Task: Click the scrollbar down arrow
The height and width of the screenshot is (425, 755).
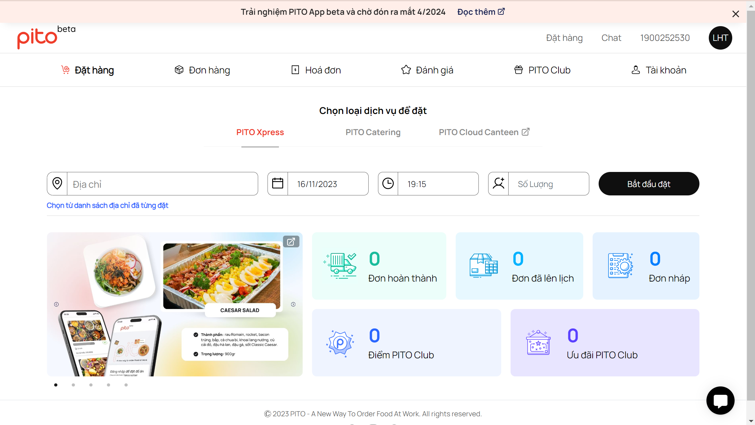Action: click(751, 421)
